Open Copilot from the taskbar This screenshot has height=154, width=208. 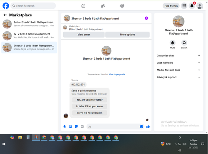click(x=12, y=137)
